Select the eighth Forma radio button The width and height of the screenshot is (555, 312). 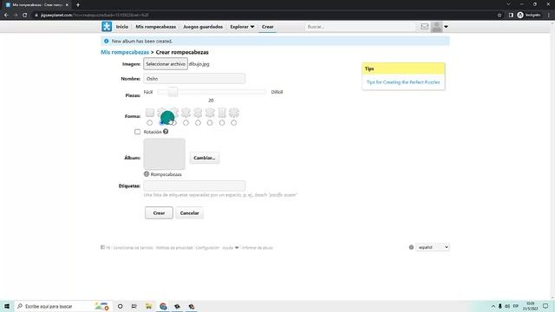(x=234, y=123)
